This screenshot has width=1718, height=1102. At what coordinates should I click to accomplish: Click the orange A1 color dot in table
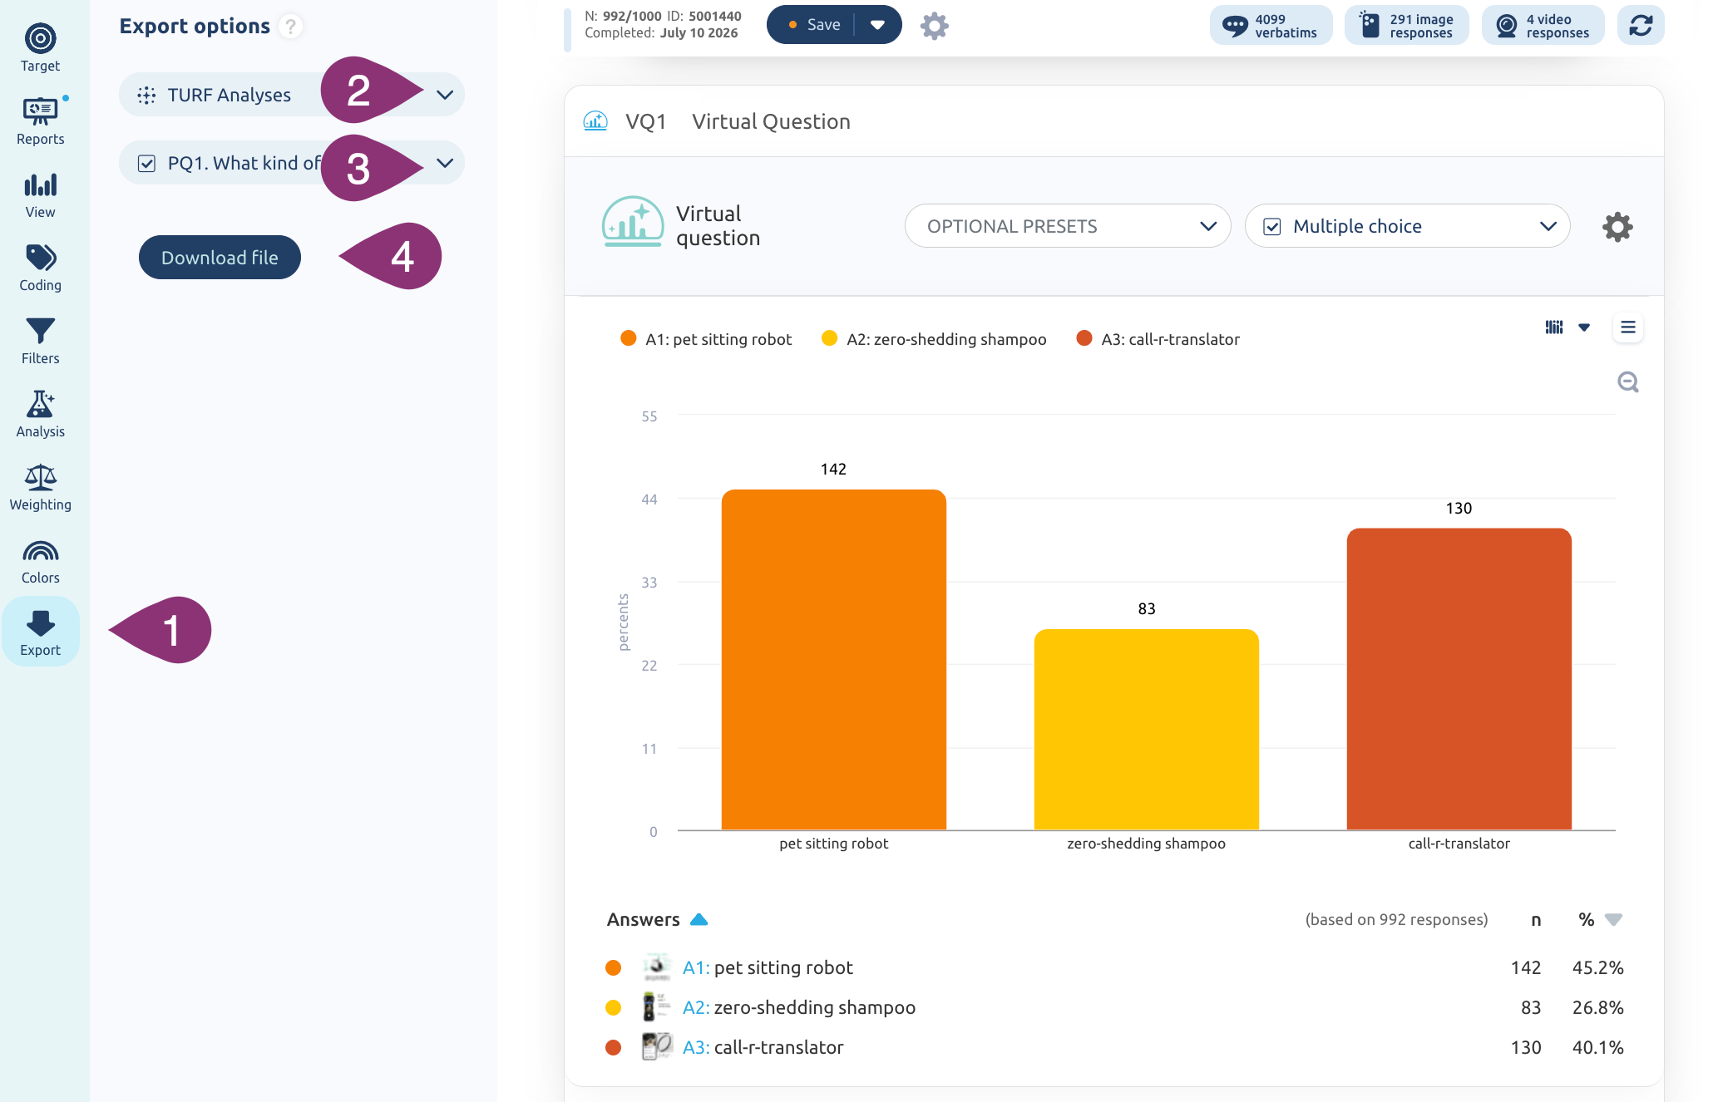[x=613, y=967]
